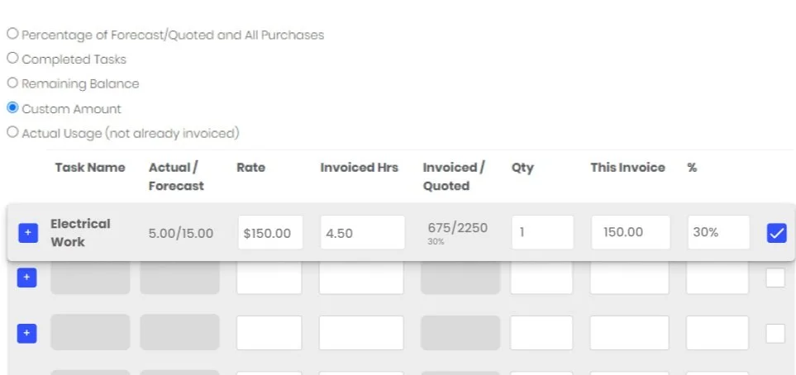Check the box on the second blank row
The image size is (796, 375).
775,334
